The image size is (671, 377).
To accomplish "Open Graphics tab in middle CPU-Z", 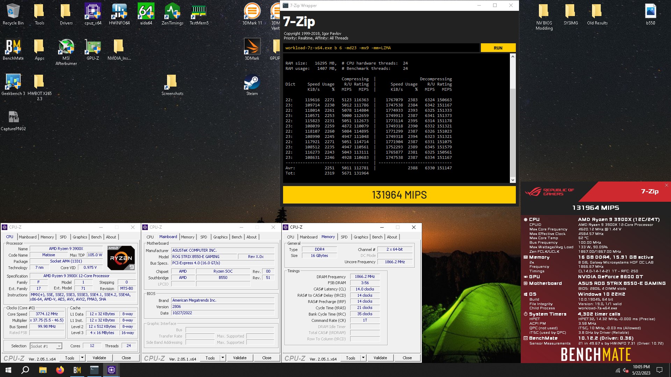I will [220, 237].
